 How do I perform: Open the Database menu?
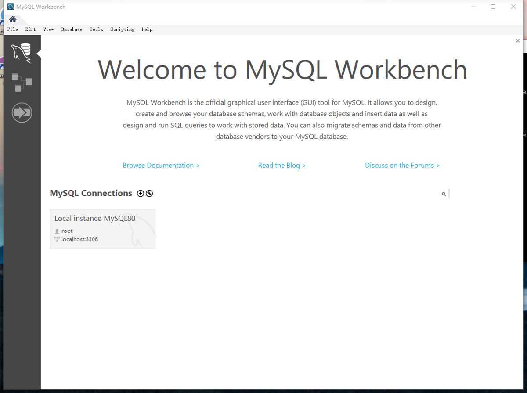point(72,29)
